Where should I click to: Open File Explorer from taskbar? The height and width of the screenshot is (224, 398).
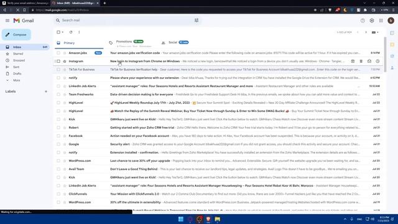(x=217, y=219)
